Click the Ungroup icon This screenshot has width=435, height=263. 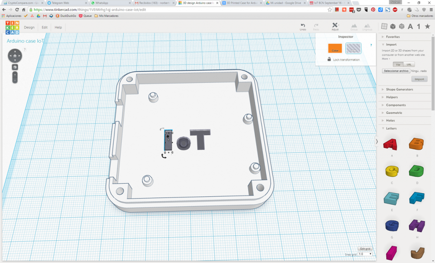(367, 27)
